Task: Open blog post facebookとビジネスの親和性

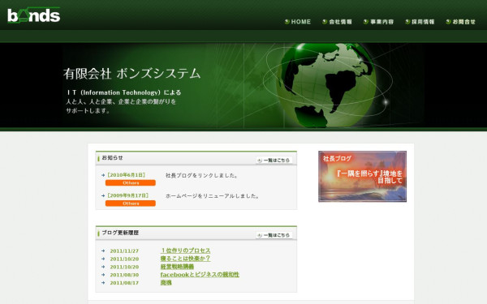Action: click(x=200, y=275)
